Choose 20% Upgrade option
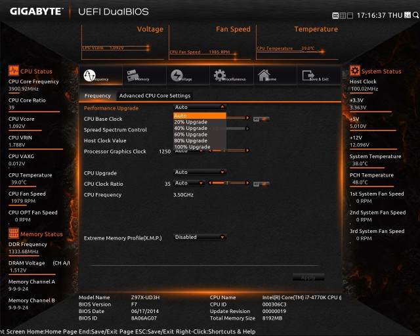 (199, 122)
